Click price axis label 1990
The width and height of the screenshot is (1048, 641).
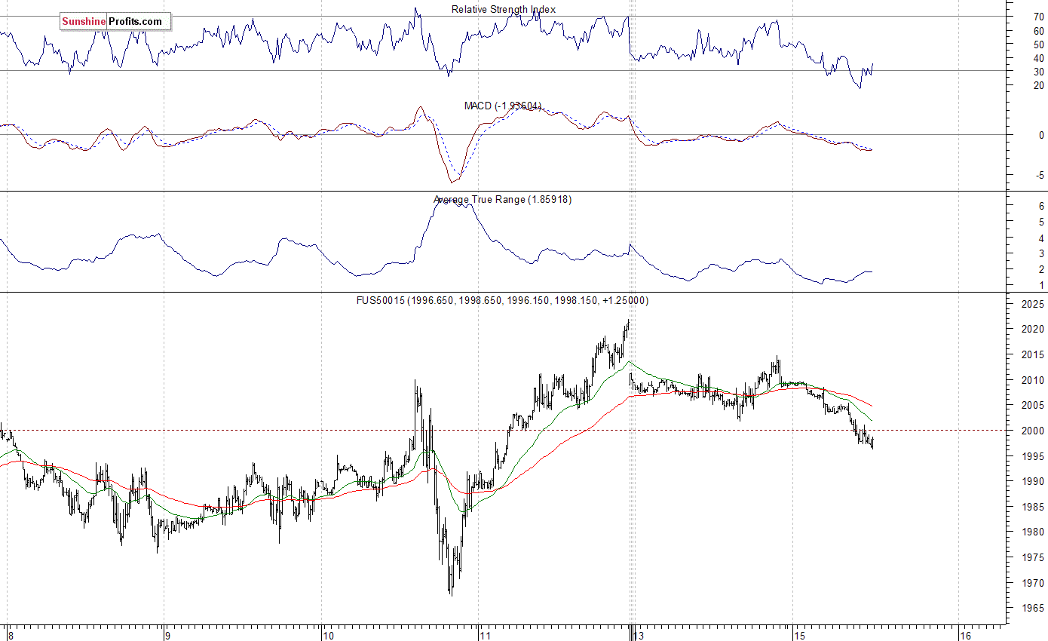tap(1032, 481)
